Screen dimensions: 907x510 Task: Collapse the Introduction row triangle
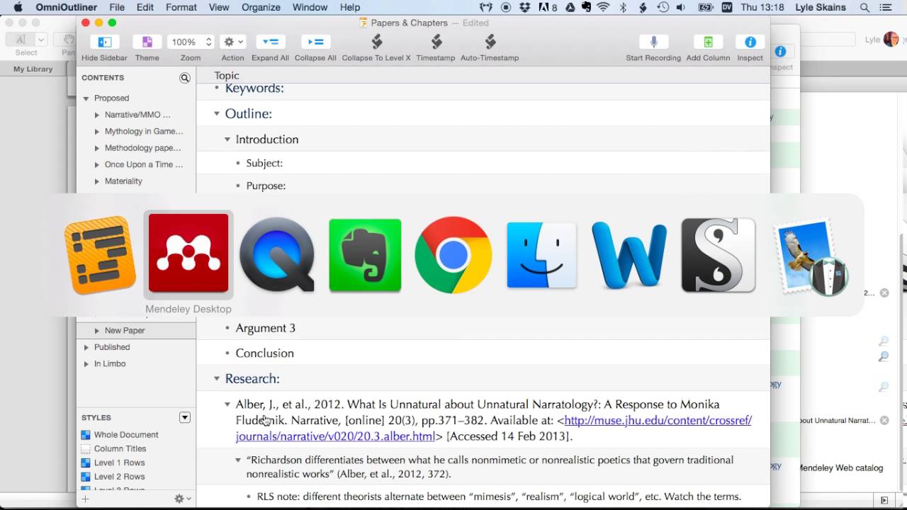pos(227,140)
